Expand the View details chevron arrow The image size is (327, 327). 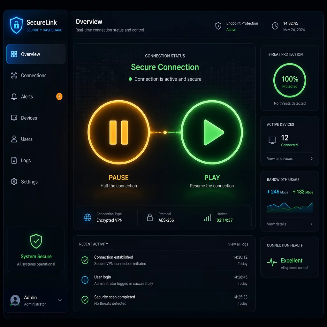[x=312, y=224]
